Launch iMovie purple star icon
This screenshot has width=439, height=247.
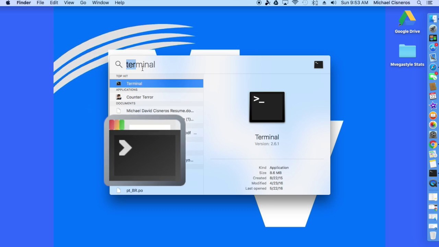(433, 106)
